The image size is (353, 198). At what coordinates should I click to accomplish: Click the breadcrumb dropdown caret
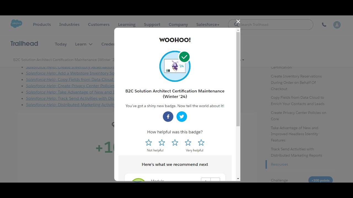pos(243,60)
